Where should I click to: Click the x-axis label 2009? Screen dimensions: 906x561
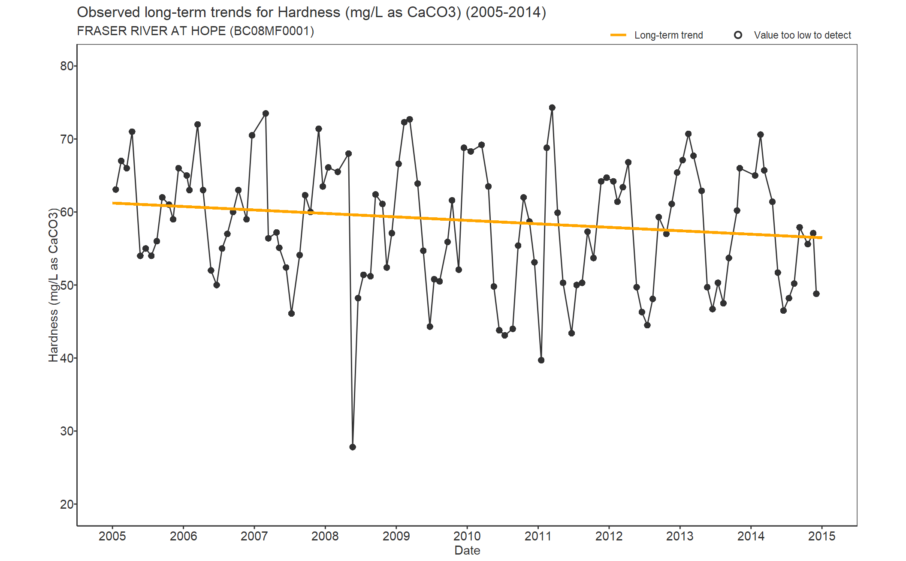coord(396,536)
